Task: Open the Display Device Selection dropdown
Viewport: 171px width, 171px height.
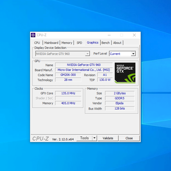Action: (63, 54)
